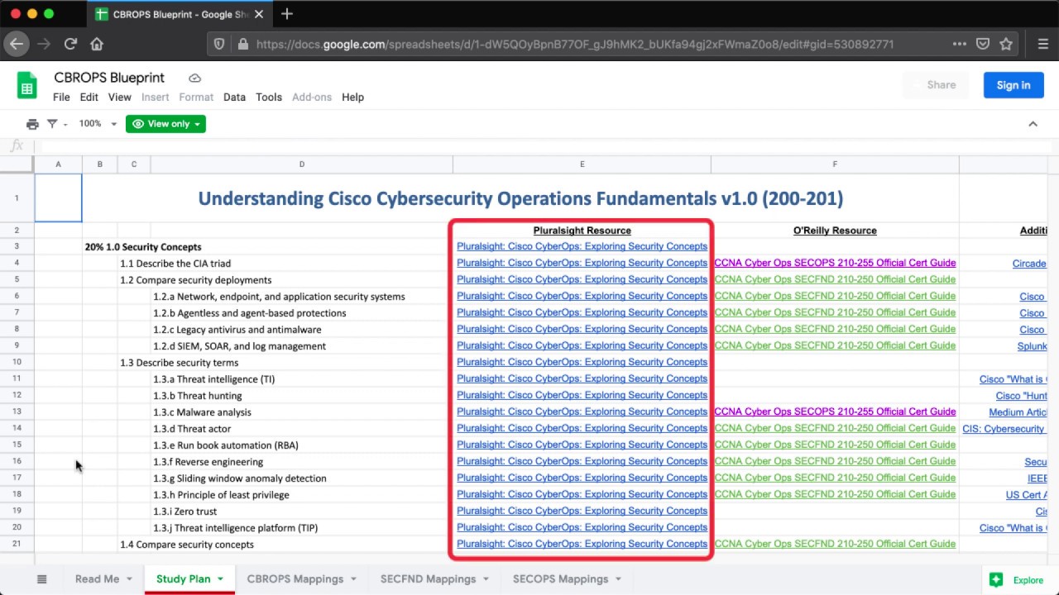Select the 'Pluralsight Resource' header cell
Image resolution: width=1059 pixels, height=595 pixels.
pyautogui.click(x=582, y=231)
